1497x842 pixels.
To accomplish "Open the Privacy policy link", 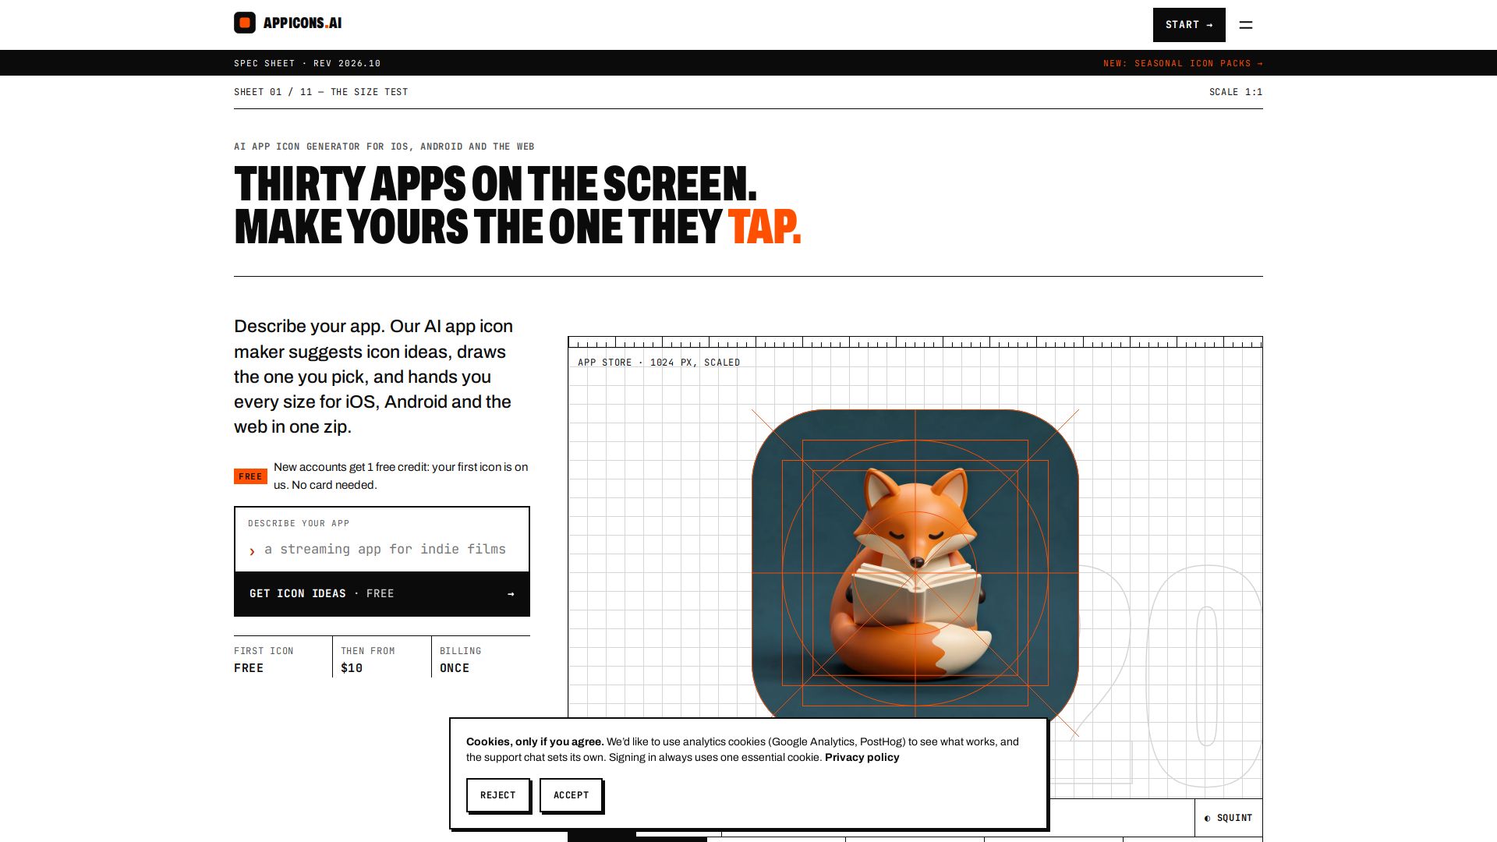I will (x=862, y=757).
